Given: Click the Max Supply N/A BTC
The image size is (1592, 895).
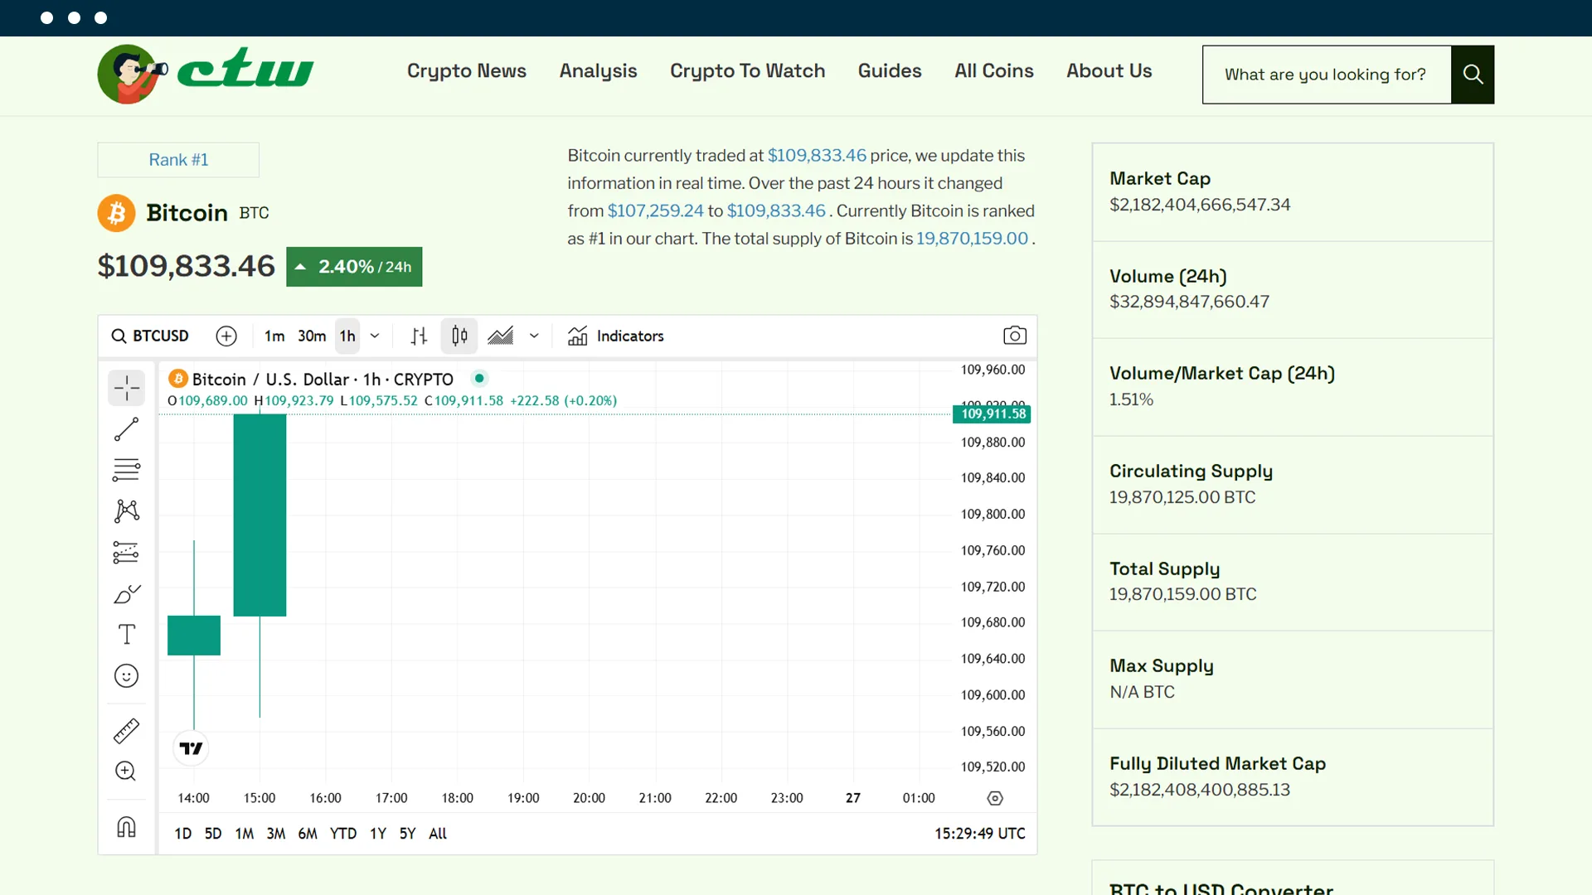Looking at the screenshot, I should click(1142, 692).
